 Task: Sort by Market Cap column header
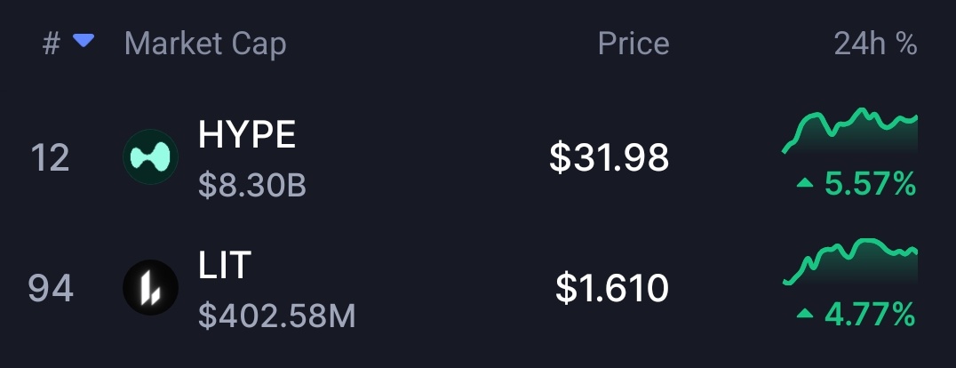205,43
